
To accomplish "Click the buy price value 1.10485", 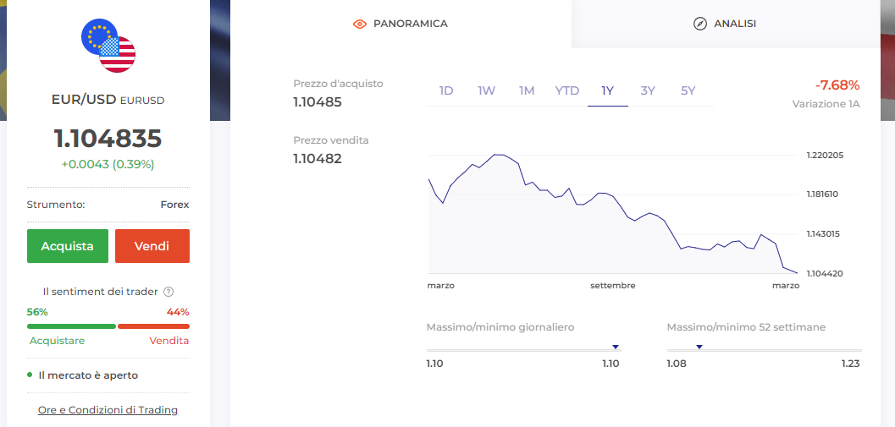I will coord(318,102).
